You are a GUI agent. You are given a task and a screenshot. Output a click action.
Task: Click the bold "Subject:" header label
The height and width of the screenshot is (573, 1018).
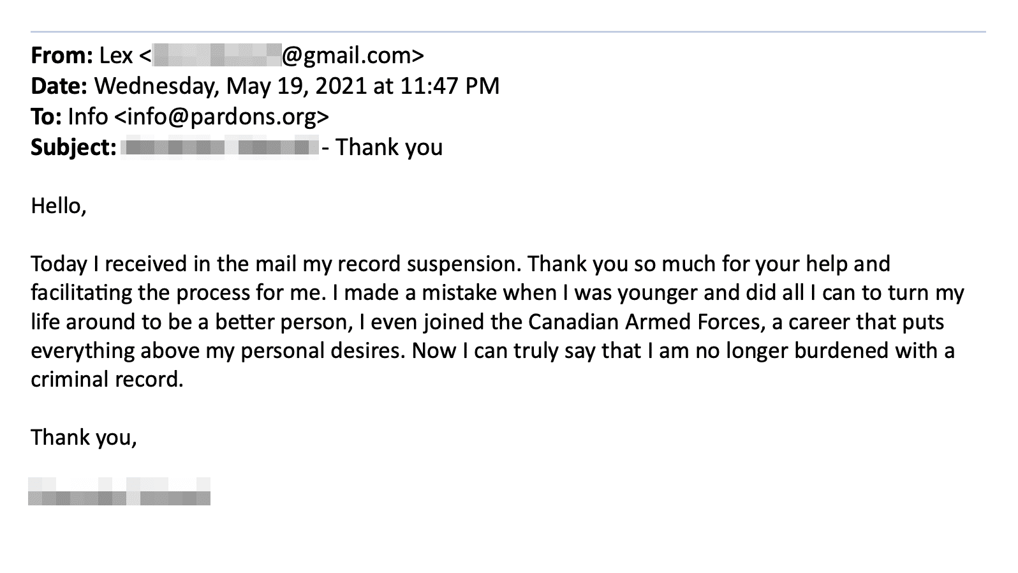click(73, 147)
